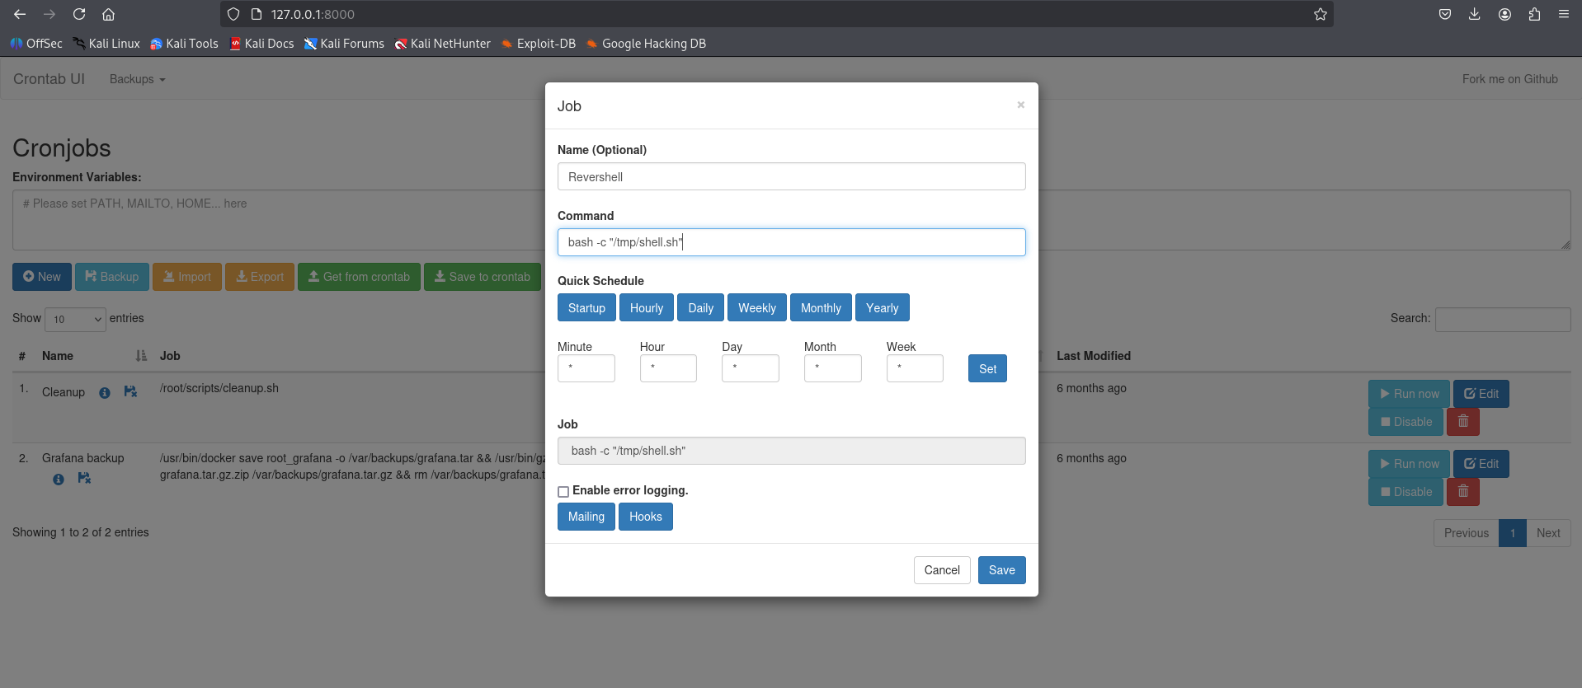1582x688 pixels.
Task: Sort table by Name column
Action: pyautogui.click(x=58, y=356)
